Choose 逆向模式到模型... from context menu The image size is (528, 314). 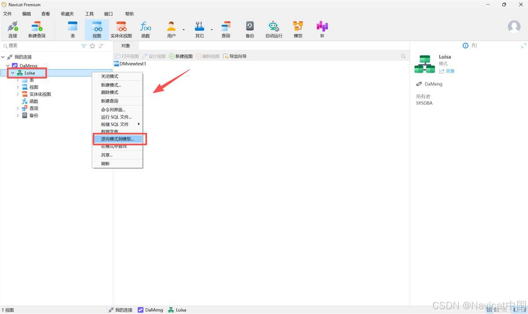point(117,139)
